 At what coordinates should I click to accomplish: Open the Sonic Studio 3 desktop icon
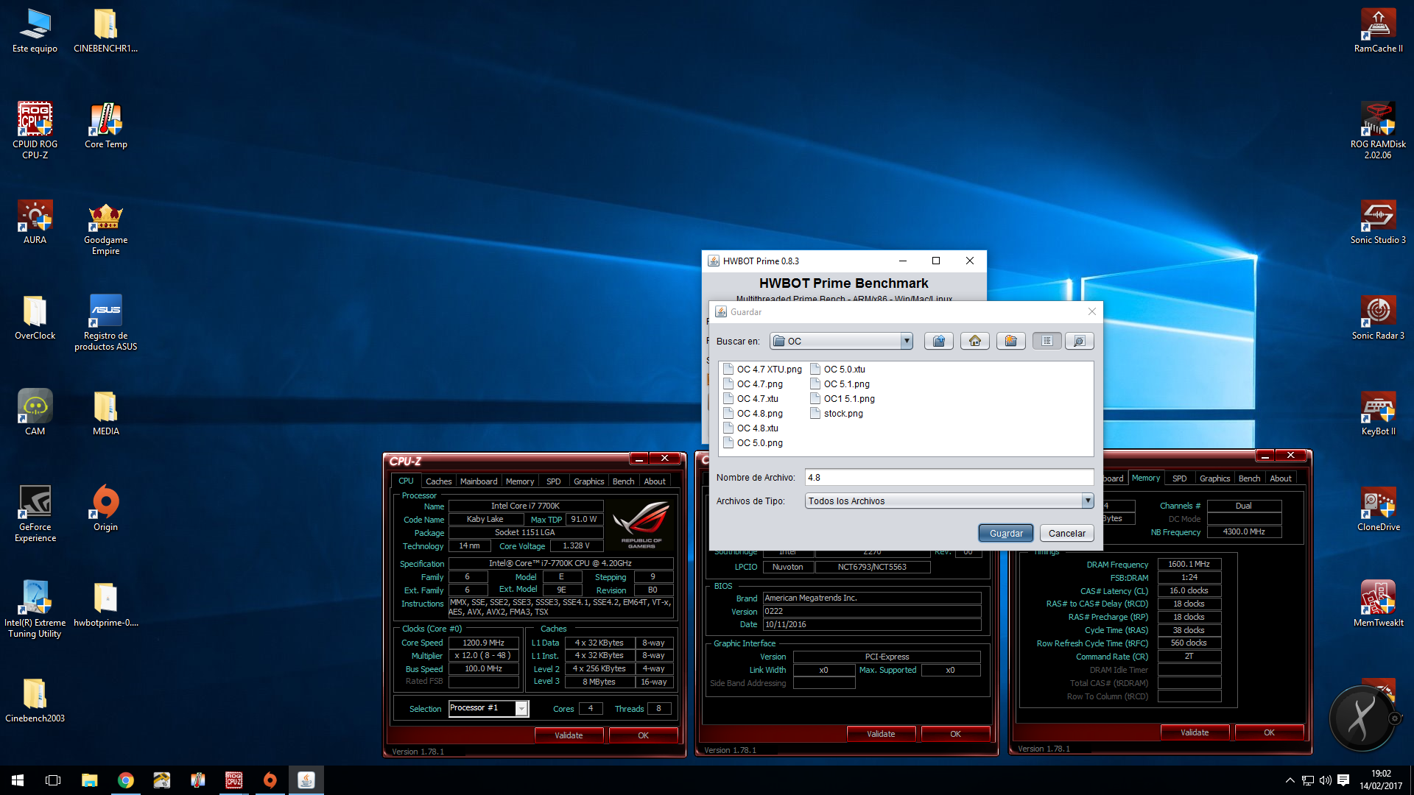coord(1379,221)
